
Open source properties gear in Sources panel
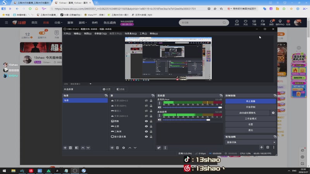pos(124,148)
